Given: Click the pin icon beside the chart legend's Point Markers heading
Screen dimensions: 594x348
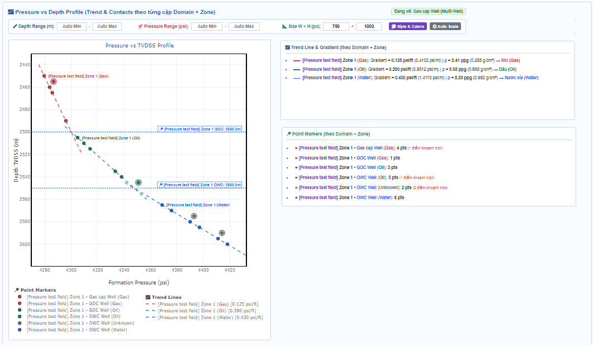Looking at the screenshot, I should pos(17,290).
